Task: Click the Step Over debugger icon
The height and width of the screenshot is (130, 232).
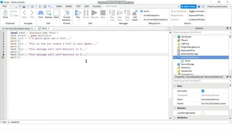Action: point(120,13)
